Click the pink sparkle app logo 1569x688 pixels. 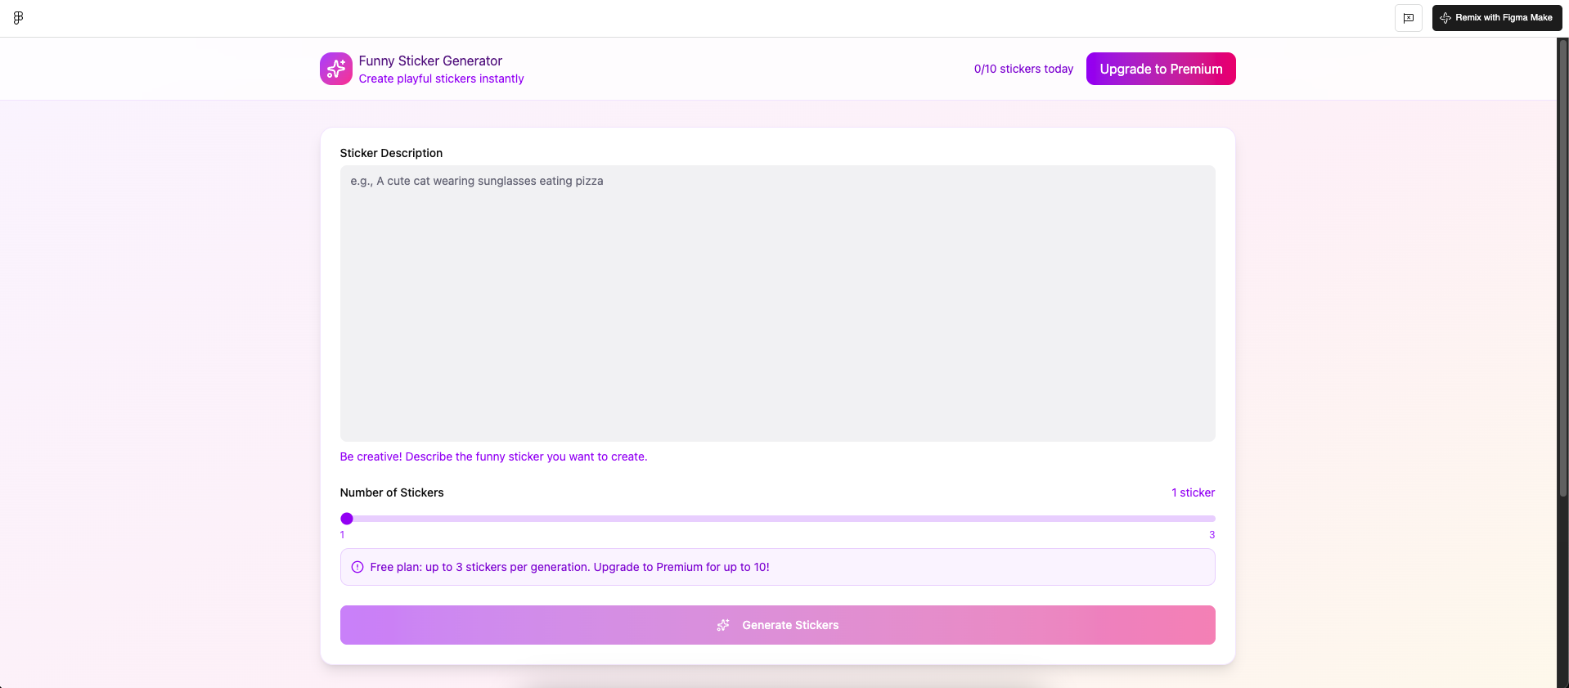(335, 69)
